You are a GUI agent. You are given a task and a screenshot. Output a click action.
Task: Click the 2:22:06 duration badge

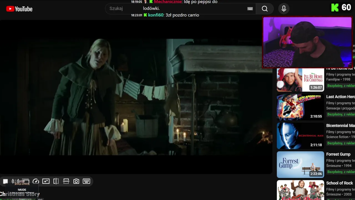coord(316,174)
